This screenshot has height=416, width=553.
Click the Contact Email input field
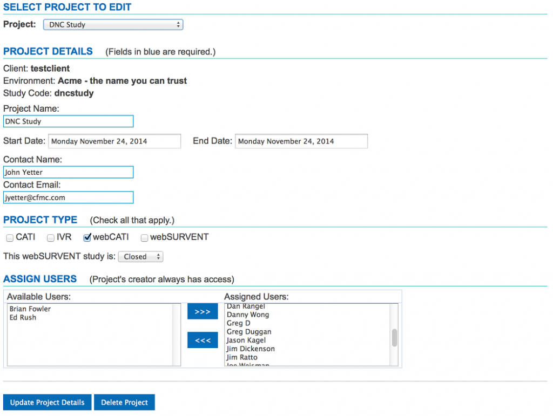68,197
